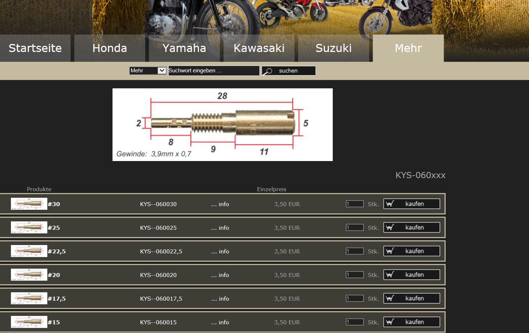
Task: Enlarge the jet dimension diagram image
Action: point(222,125)
